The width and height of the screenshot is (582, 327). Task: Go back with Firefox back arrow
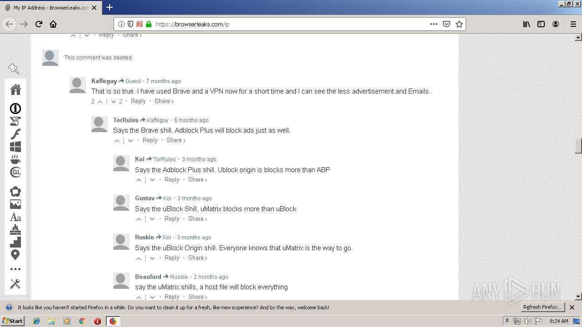tap(9, 24)
